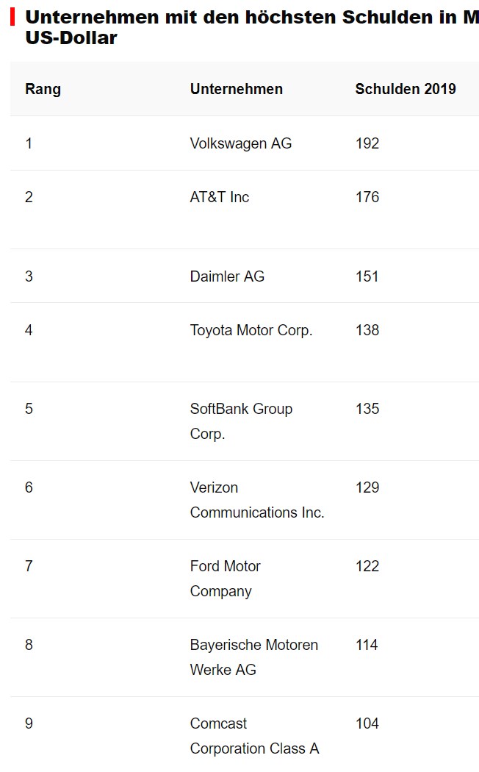Select the AT&T Inc cell
Image resolution: width=479 pixels, height=772 pixels.
tap(219, 197)
